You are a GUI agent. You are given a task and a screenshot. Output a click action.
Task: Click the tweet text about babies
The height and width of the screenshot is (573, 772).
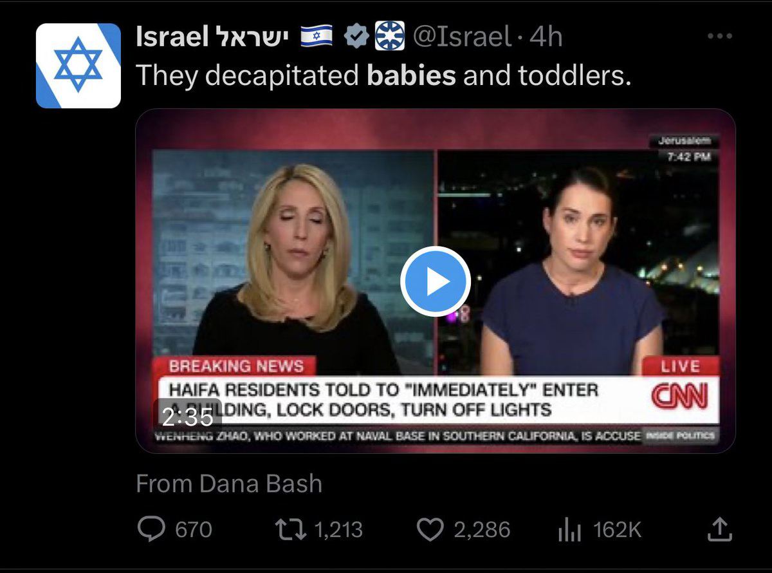383,77
